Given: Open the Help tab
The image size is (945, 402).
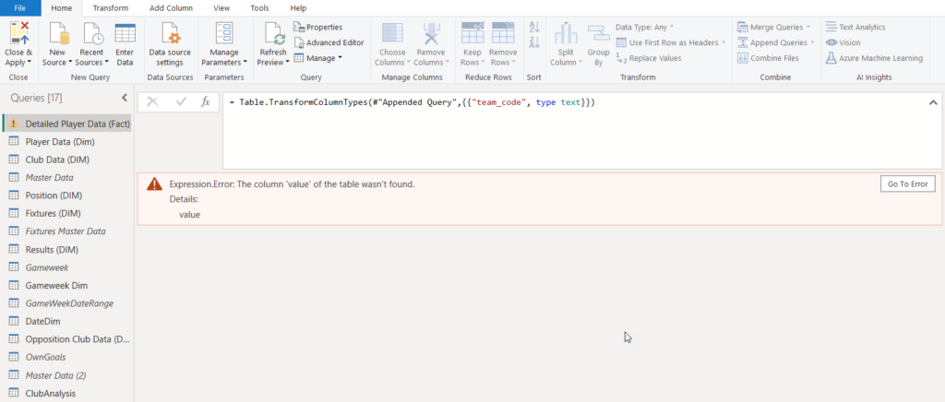Looking at the screenshot, I should pyautogui.click(x=298, y=7).
